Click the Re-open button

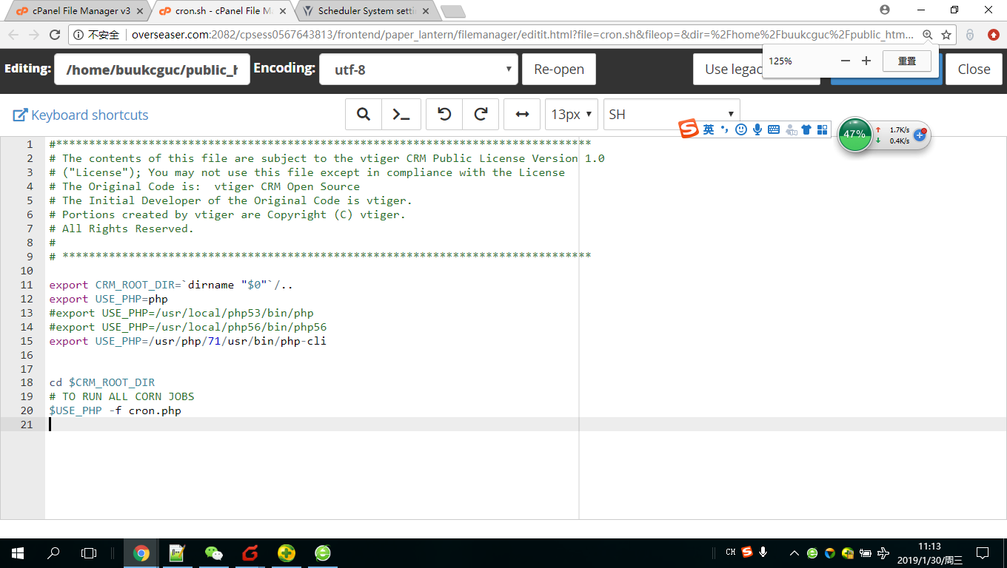click(x=559, y=70)
